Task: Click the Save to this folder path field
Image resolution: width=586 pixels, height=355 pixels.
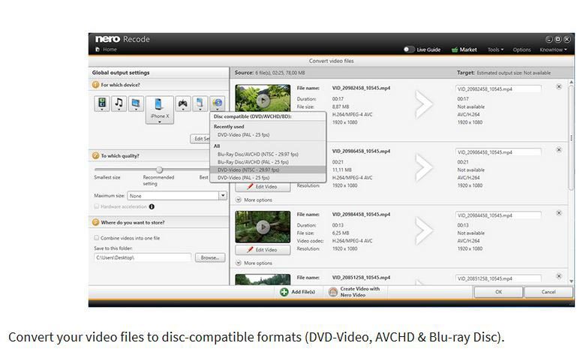Action: [143, 257]
